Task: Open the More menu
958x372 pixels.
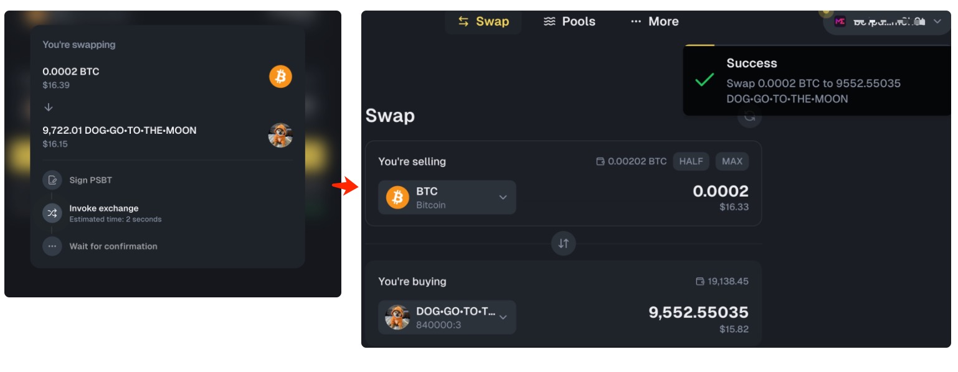Action: [654, 22]
